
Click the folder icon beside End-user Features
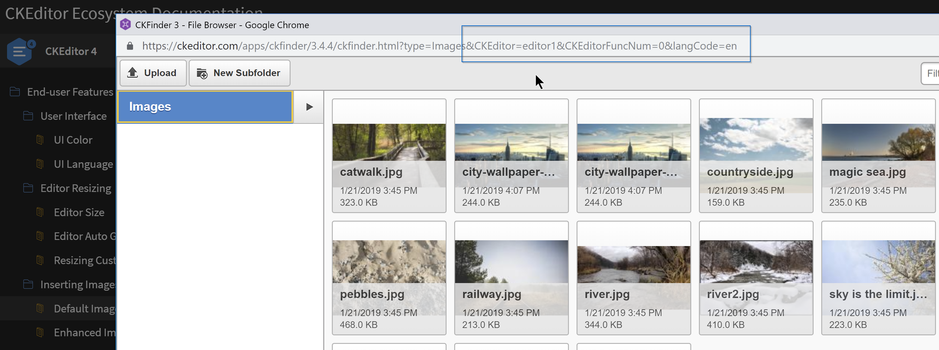pos(15,92)
